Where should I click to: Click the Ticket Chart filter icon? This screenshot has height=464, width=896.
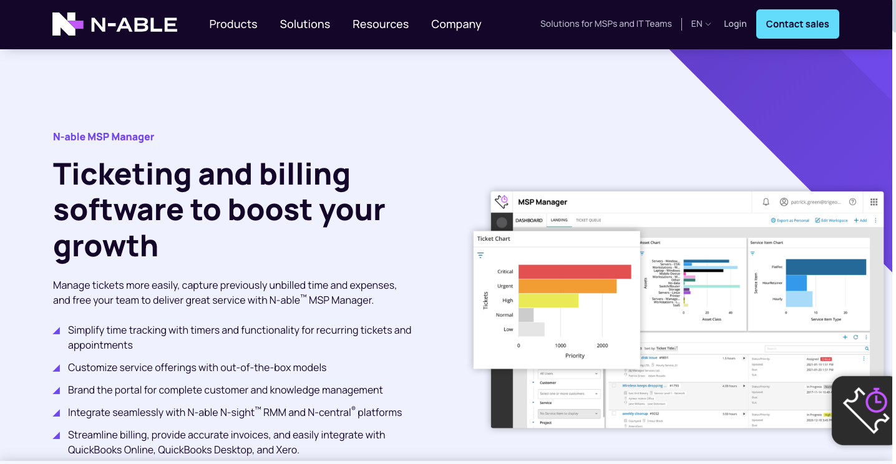480,255
